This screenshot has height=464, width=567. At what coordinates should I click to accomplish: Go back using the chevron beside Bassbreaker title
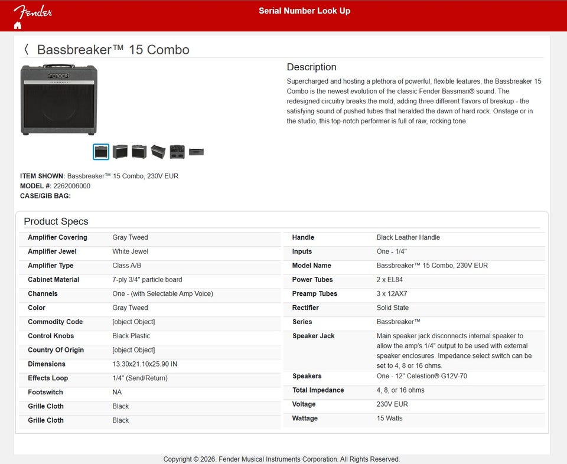[x=26, y=50]
